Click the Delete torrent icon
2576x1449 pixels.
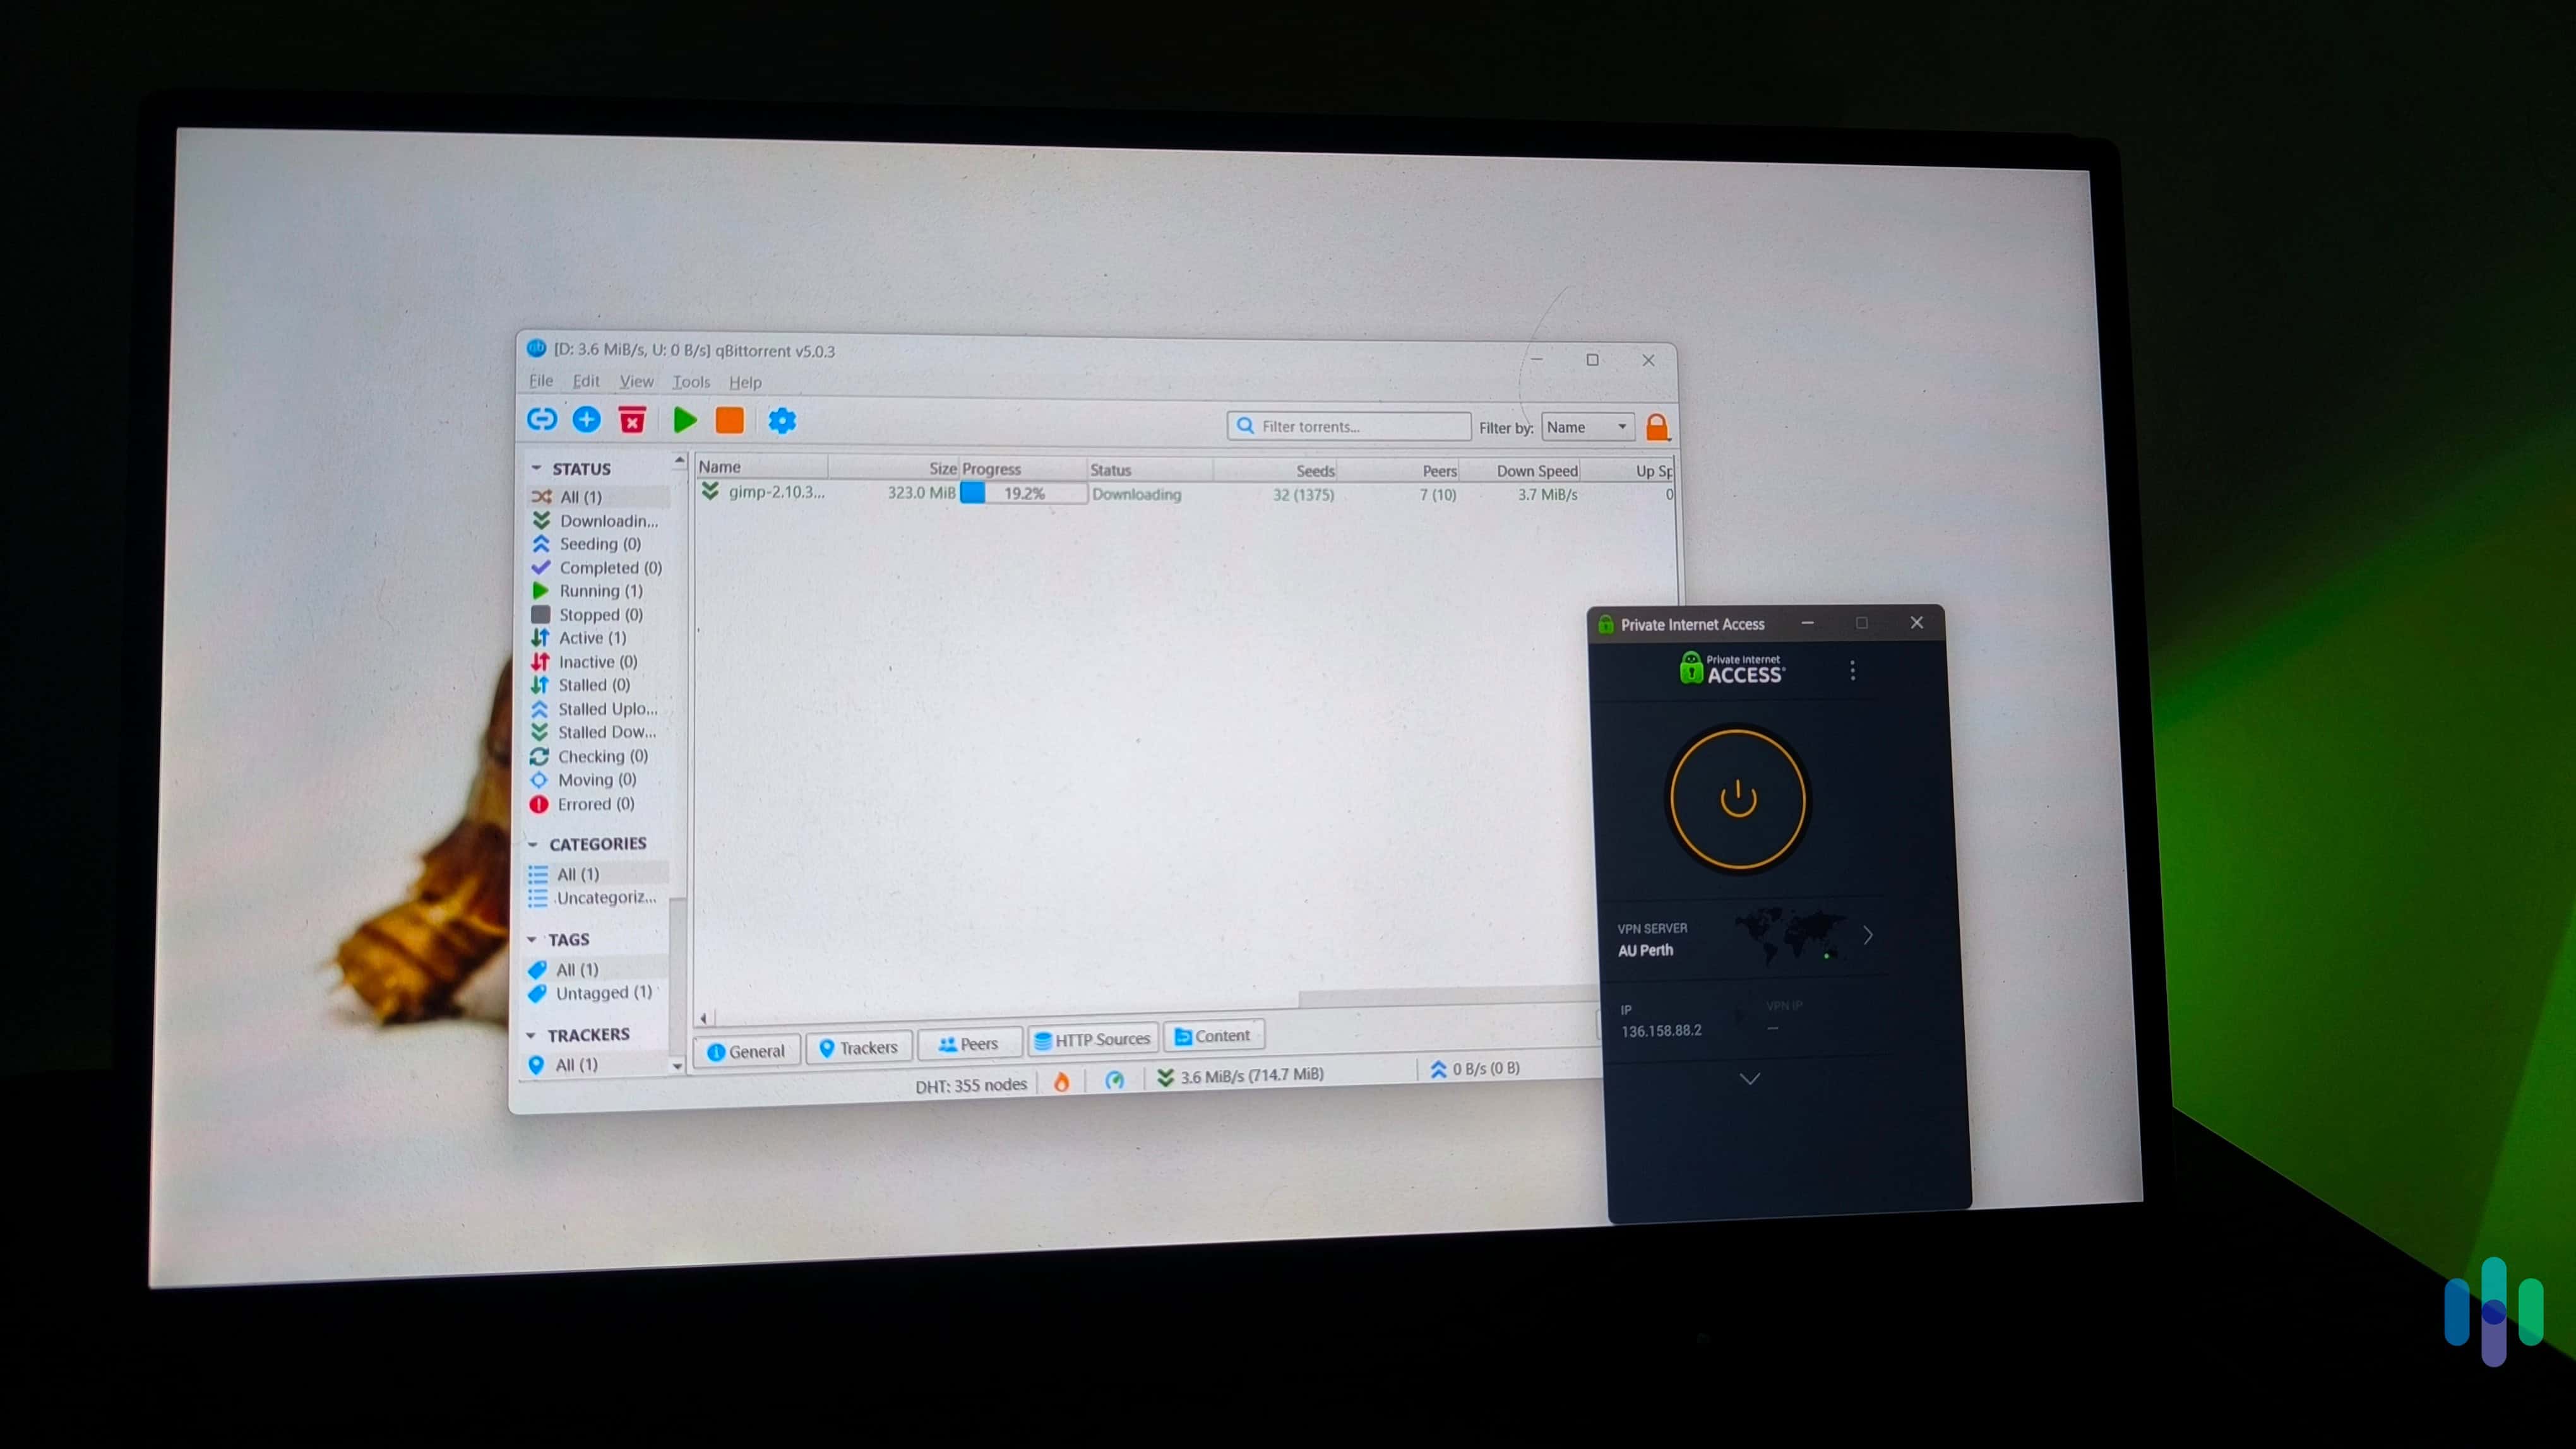pyautogui.click(x=631, y=419)
